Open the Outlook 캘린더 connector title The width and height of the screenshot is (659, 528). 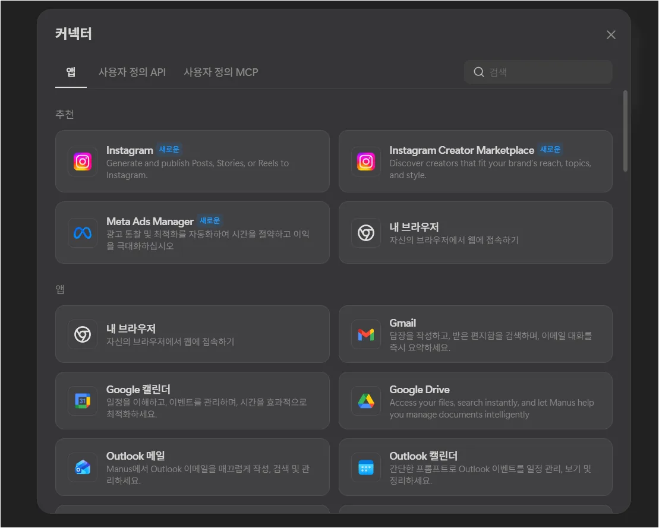click(423, 456)
